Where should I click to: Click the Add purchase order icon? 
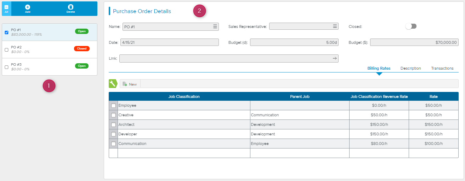tap(28, 7)
